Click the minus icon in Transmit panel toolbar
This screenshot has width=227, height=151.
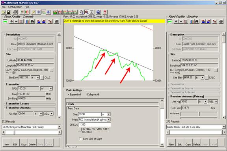click(x=16, y=22)
